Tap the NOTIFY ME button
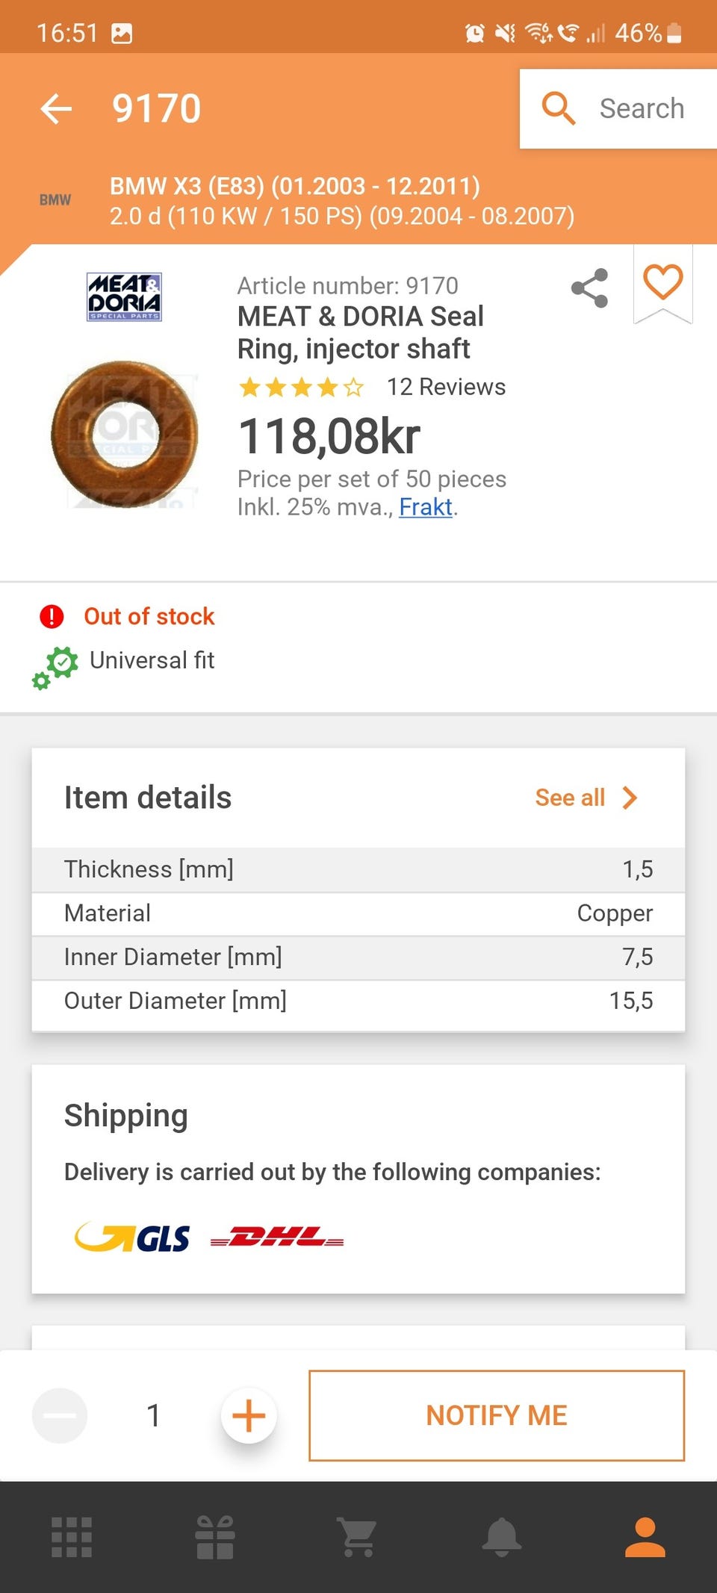The height and width of the screenshot is (1593, 717). coord(497,1415)
